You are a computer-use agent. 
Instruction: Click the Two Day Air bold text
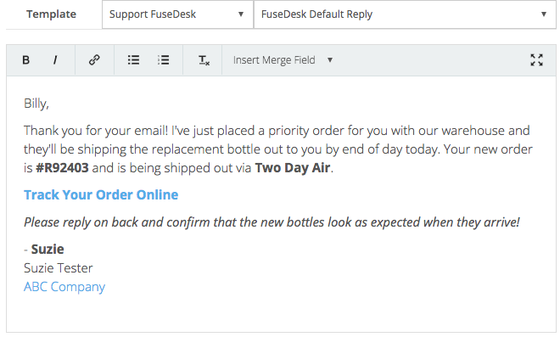(x=293, y=168)
